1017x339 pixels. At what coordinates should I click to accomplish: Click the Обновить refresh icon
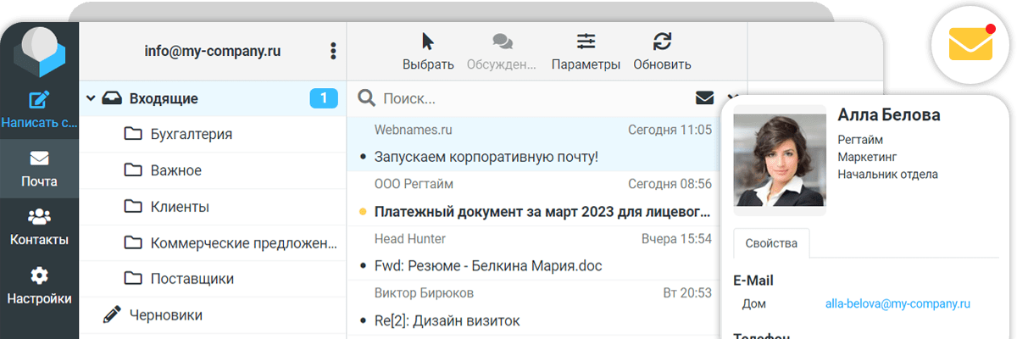pos(662,42)
